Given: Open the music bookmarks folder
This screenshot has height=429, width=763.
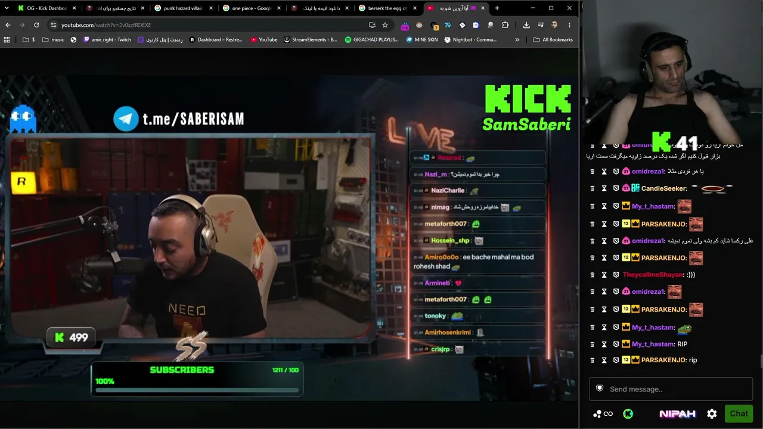Looking at the screenshot, I should 53,40.
